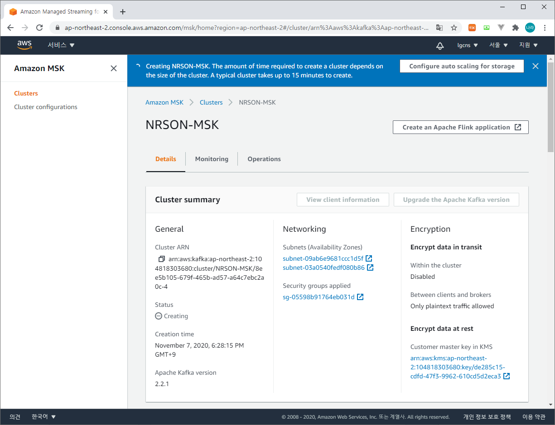Open the 한국어 language selector
Viewport: 555px width, 425px height.
[44, 417]
